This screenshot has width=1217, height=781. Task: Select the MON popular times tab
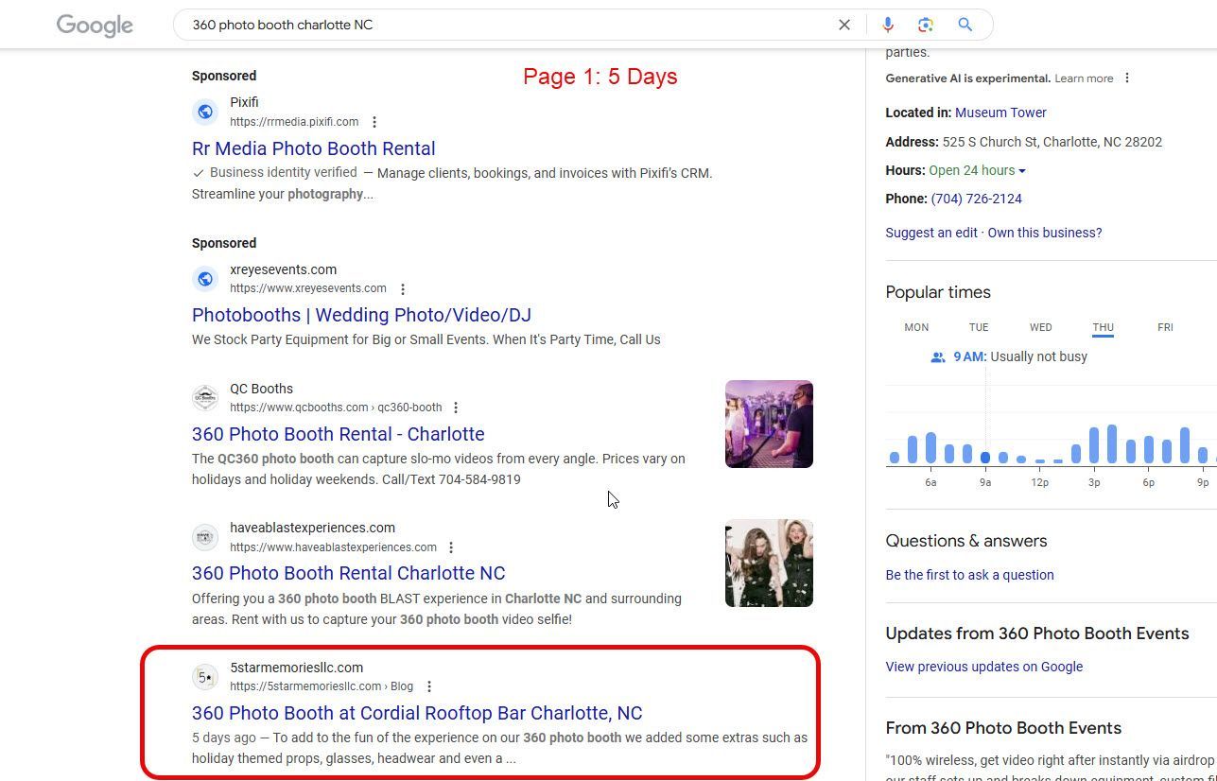coord(916,327)
